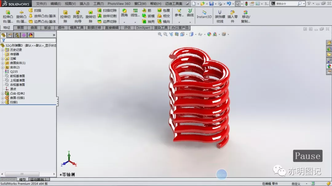Select the 镜向 mirror tool
332x186 pixels.
point(164,21)
